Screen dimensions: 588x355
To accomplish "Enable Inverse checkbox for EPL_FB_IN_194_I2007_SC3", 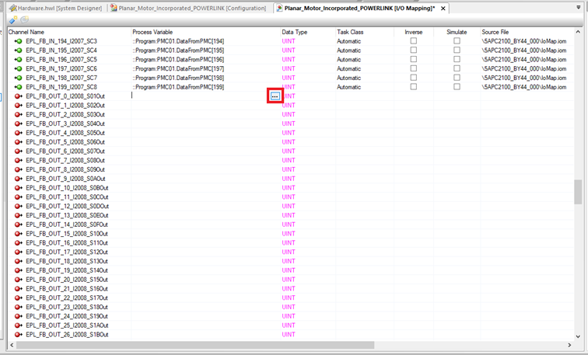I will coord(414,41).
